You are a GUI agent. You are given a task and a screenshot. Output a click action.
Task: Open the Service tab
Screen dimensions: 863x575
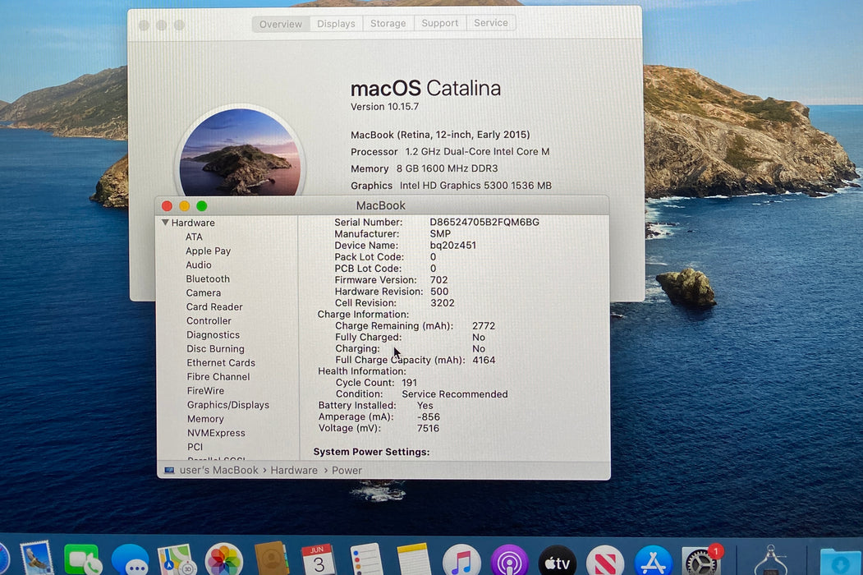491,22
